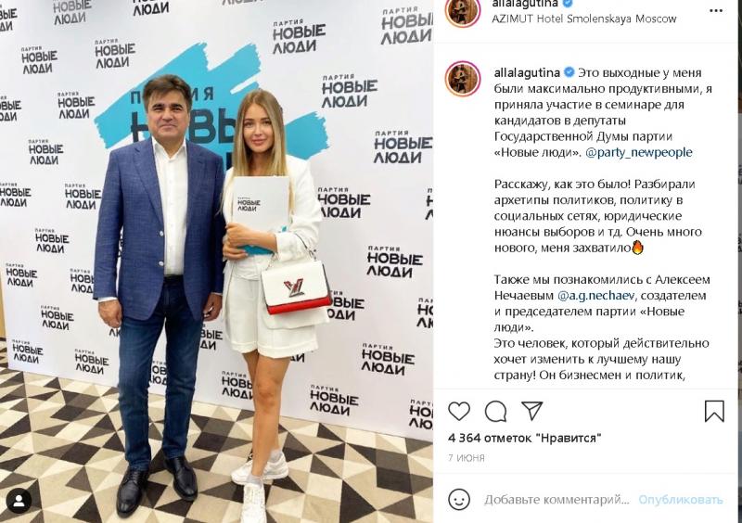Open the allalagutina username in the post header
Screen dimensions: 742x523
click(x=525, y=4)
